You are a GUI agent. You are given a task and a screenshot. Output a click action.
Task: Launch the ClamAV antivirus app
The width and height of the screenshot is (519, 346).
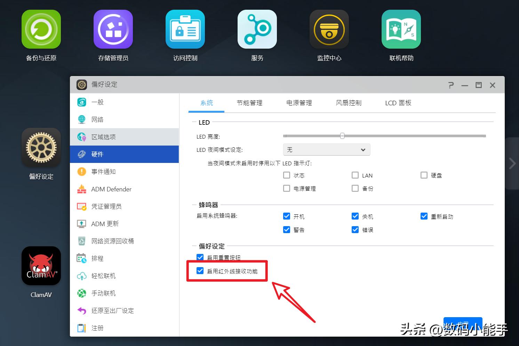pyautogui.click(x=41, y=266)
